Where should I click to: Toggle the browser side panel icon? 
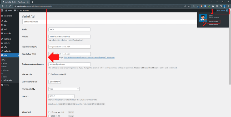tap(220, 6)
